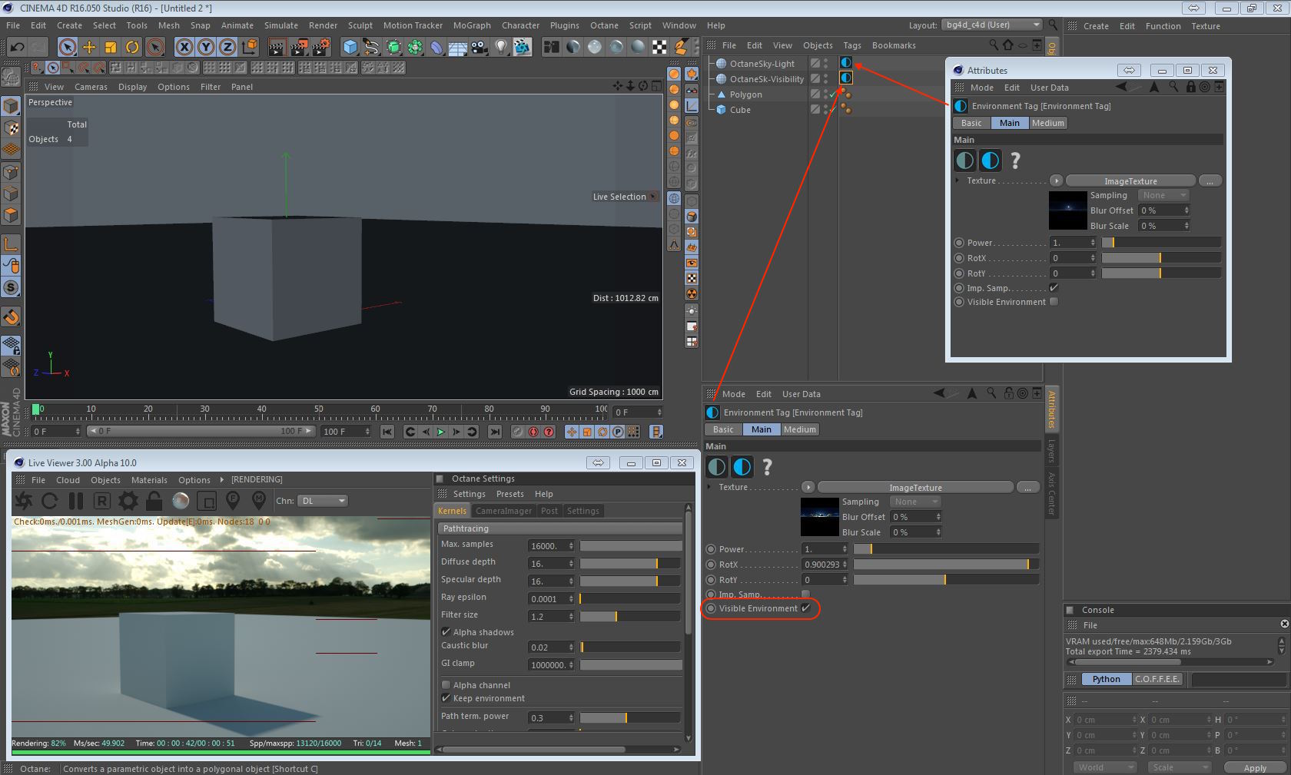Click the back arrow in floating Attributes window
Viewport: 1291px width, 775px height.
point(1122,87)
